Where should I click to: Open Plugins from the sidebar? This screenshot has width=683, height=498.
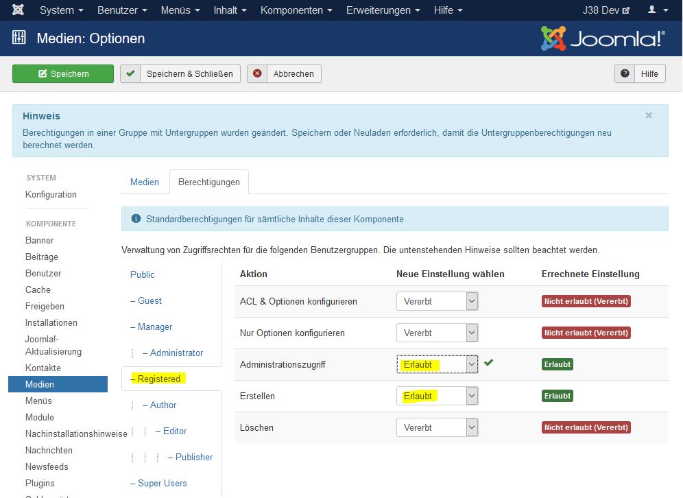click(40, 483)
